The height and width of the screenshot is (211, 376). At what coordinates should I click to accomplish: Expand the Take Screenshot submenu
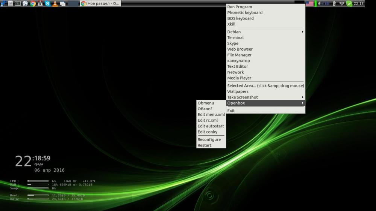(x=266, y=97)
